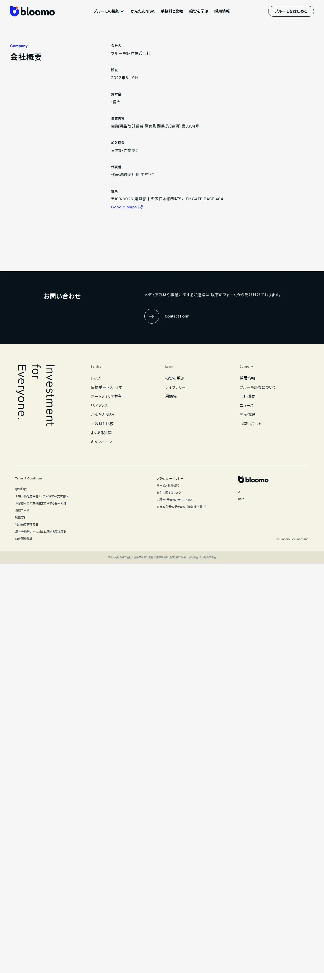The image size is (324, 973).
Task: Click the 日本証券業協会 membership text
Action: tap(125, 150)
